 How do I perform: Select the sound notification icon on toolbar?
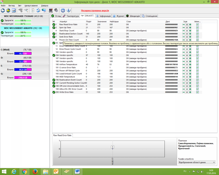pos(56,10)
